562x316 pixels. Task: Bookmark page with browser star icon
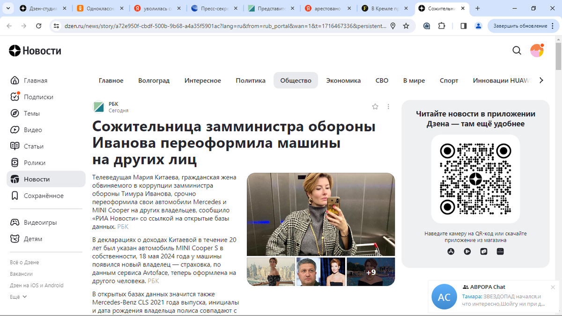(406, 26)
